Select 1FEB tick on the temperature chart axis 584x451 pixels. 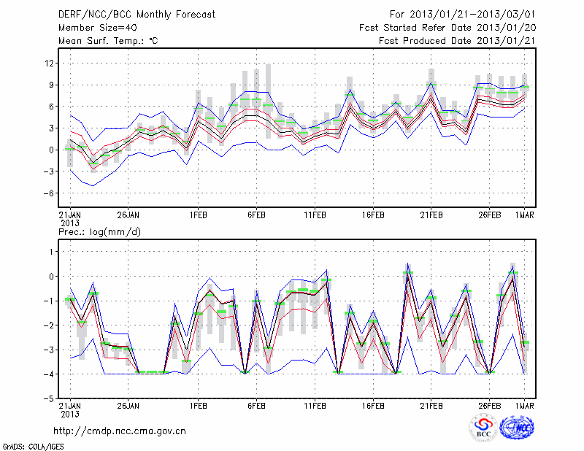tap(197, 215)
